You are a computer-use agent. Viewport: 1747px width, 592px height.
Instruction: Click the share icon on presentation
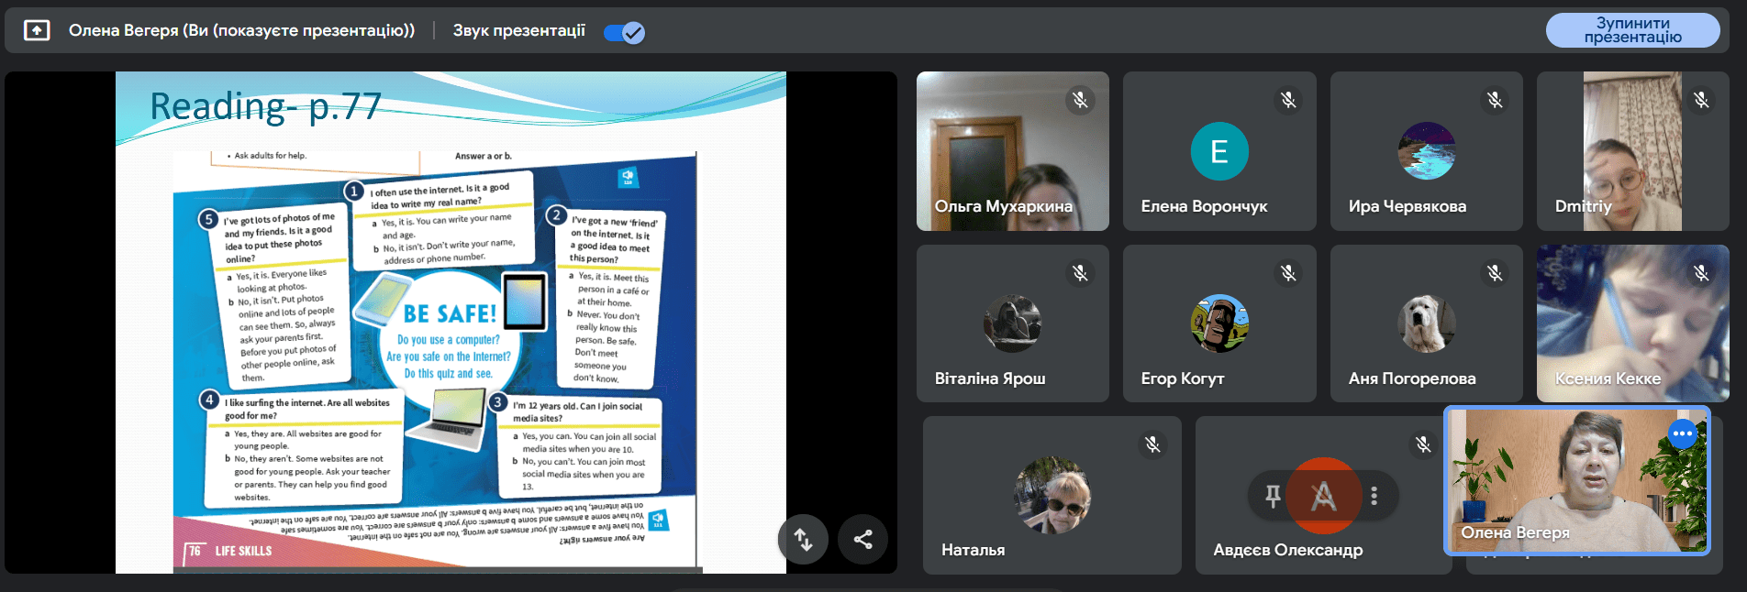(863, 540)
